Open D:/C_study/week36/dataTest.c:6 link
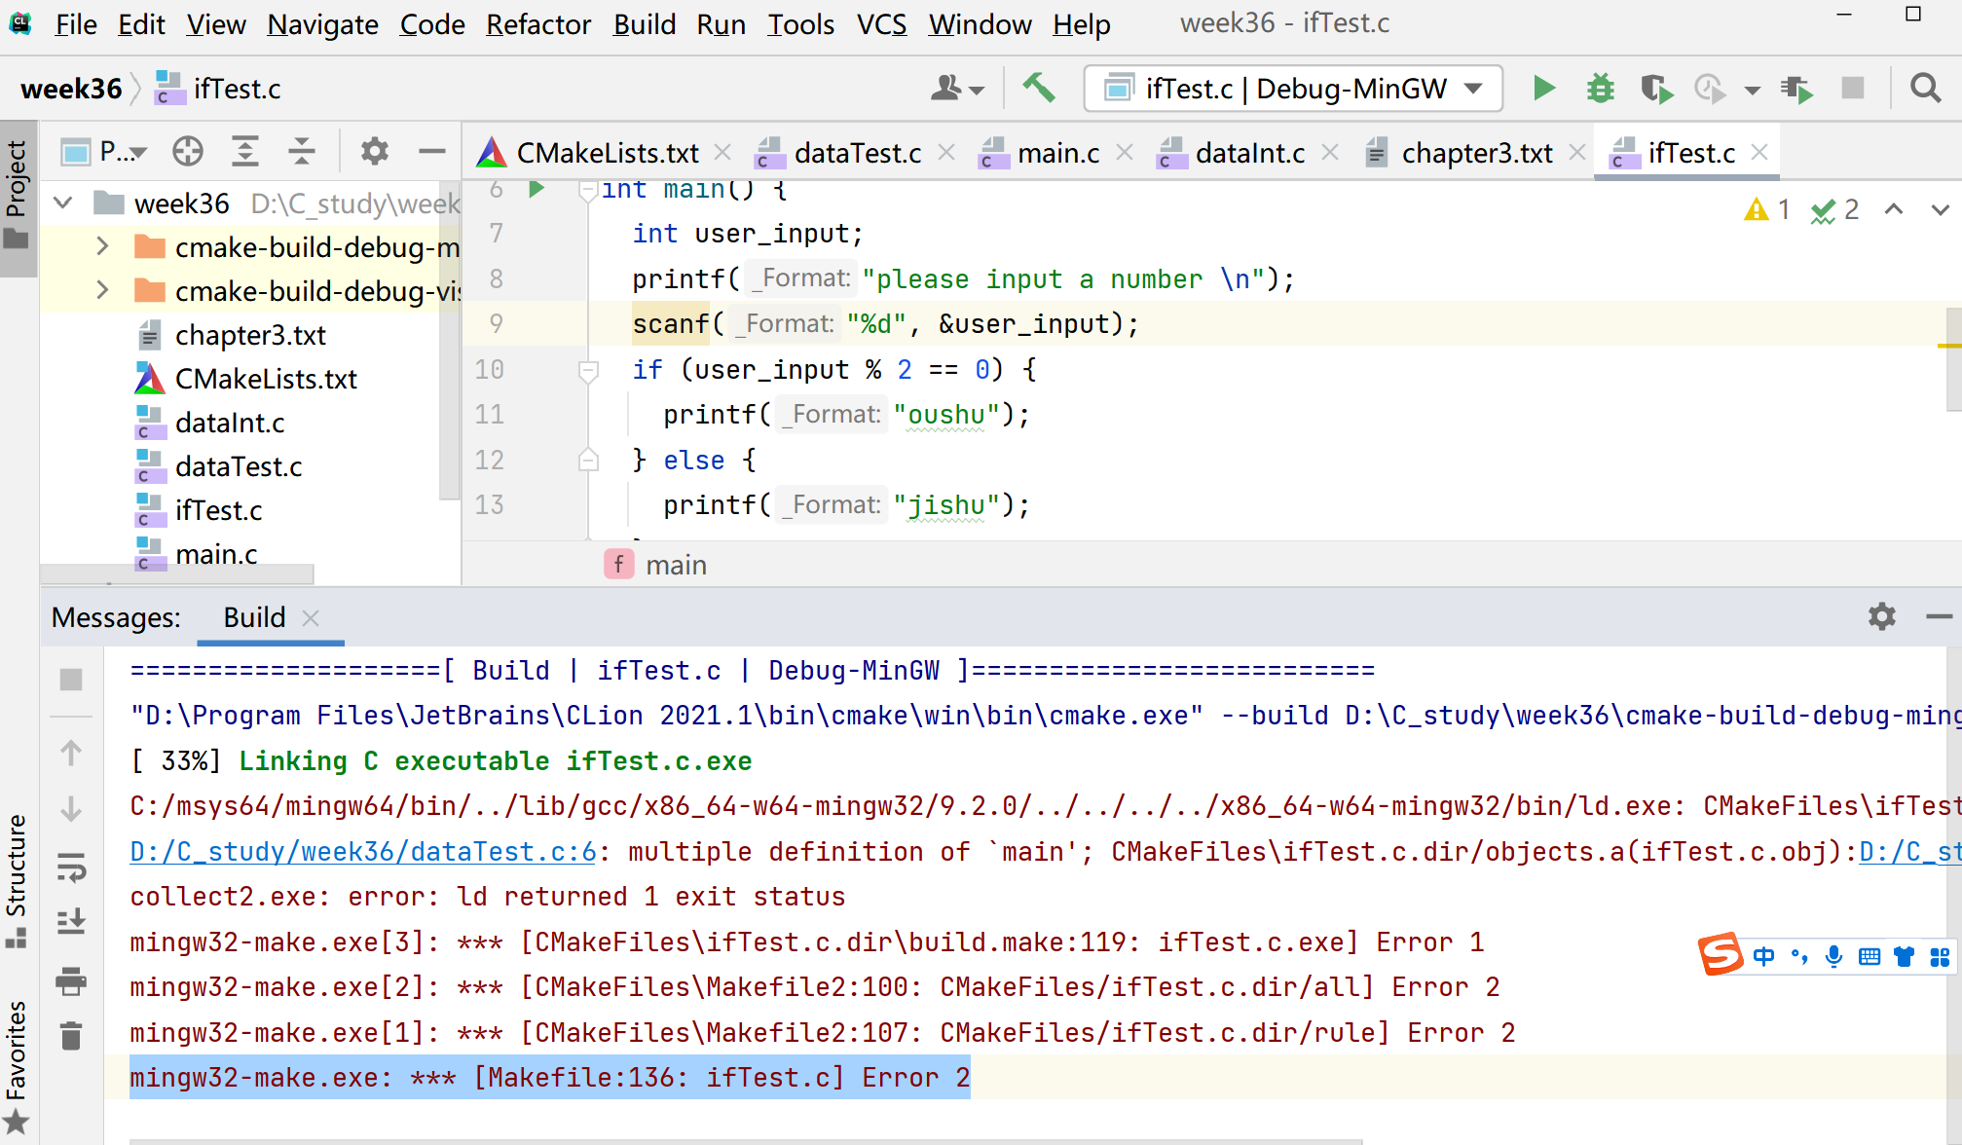This screenshot has width=1962, height=1145. (x=362, y=852)
